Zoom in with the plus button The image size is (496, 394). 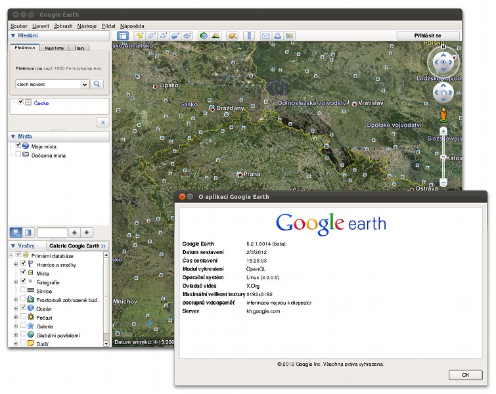pos(443,131)
